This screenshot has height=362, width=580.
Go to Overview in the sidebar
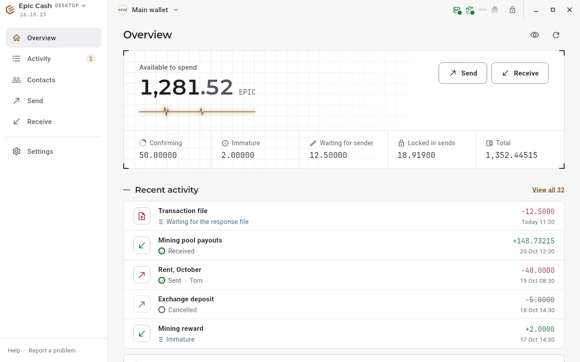click(53, 38)
